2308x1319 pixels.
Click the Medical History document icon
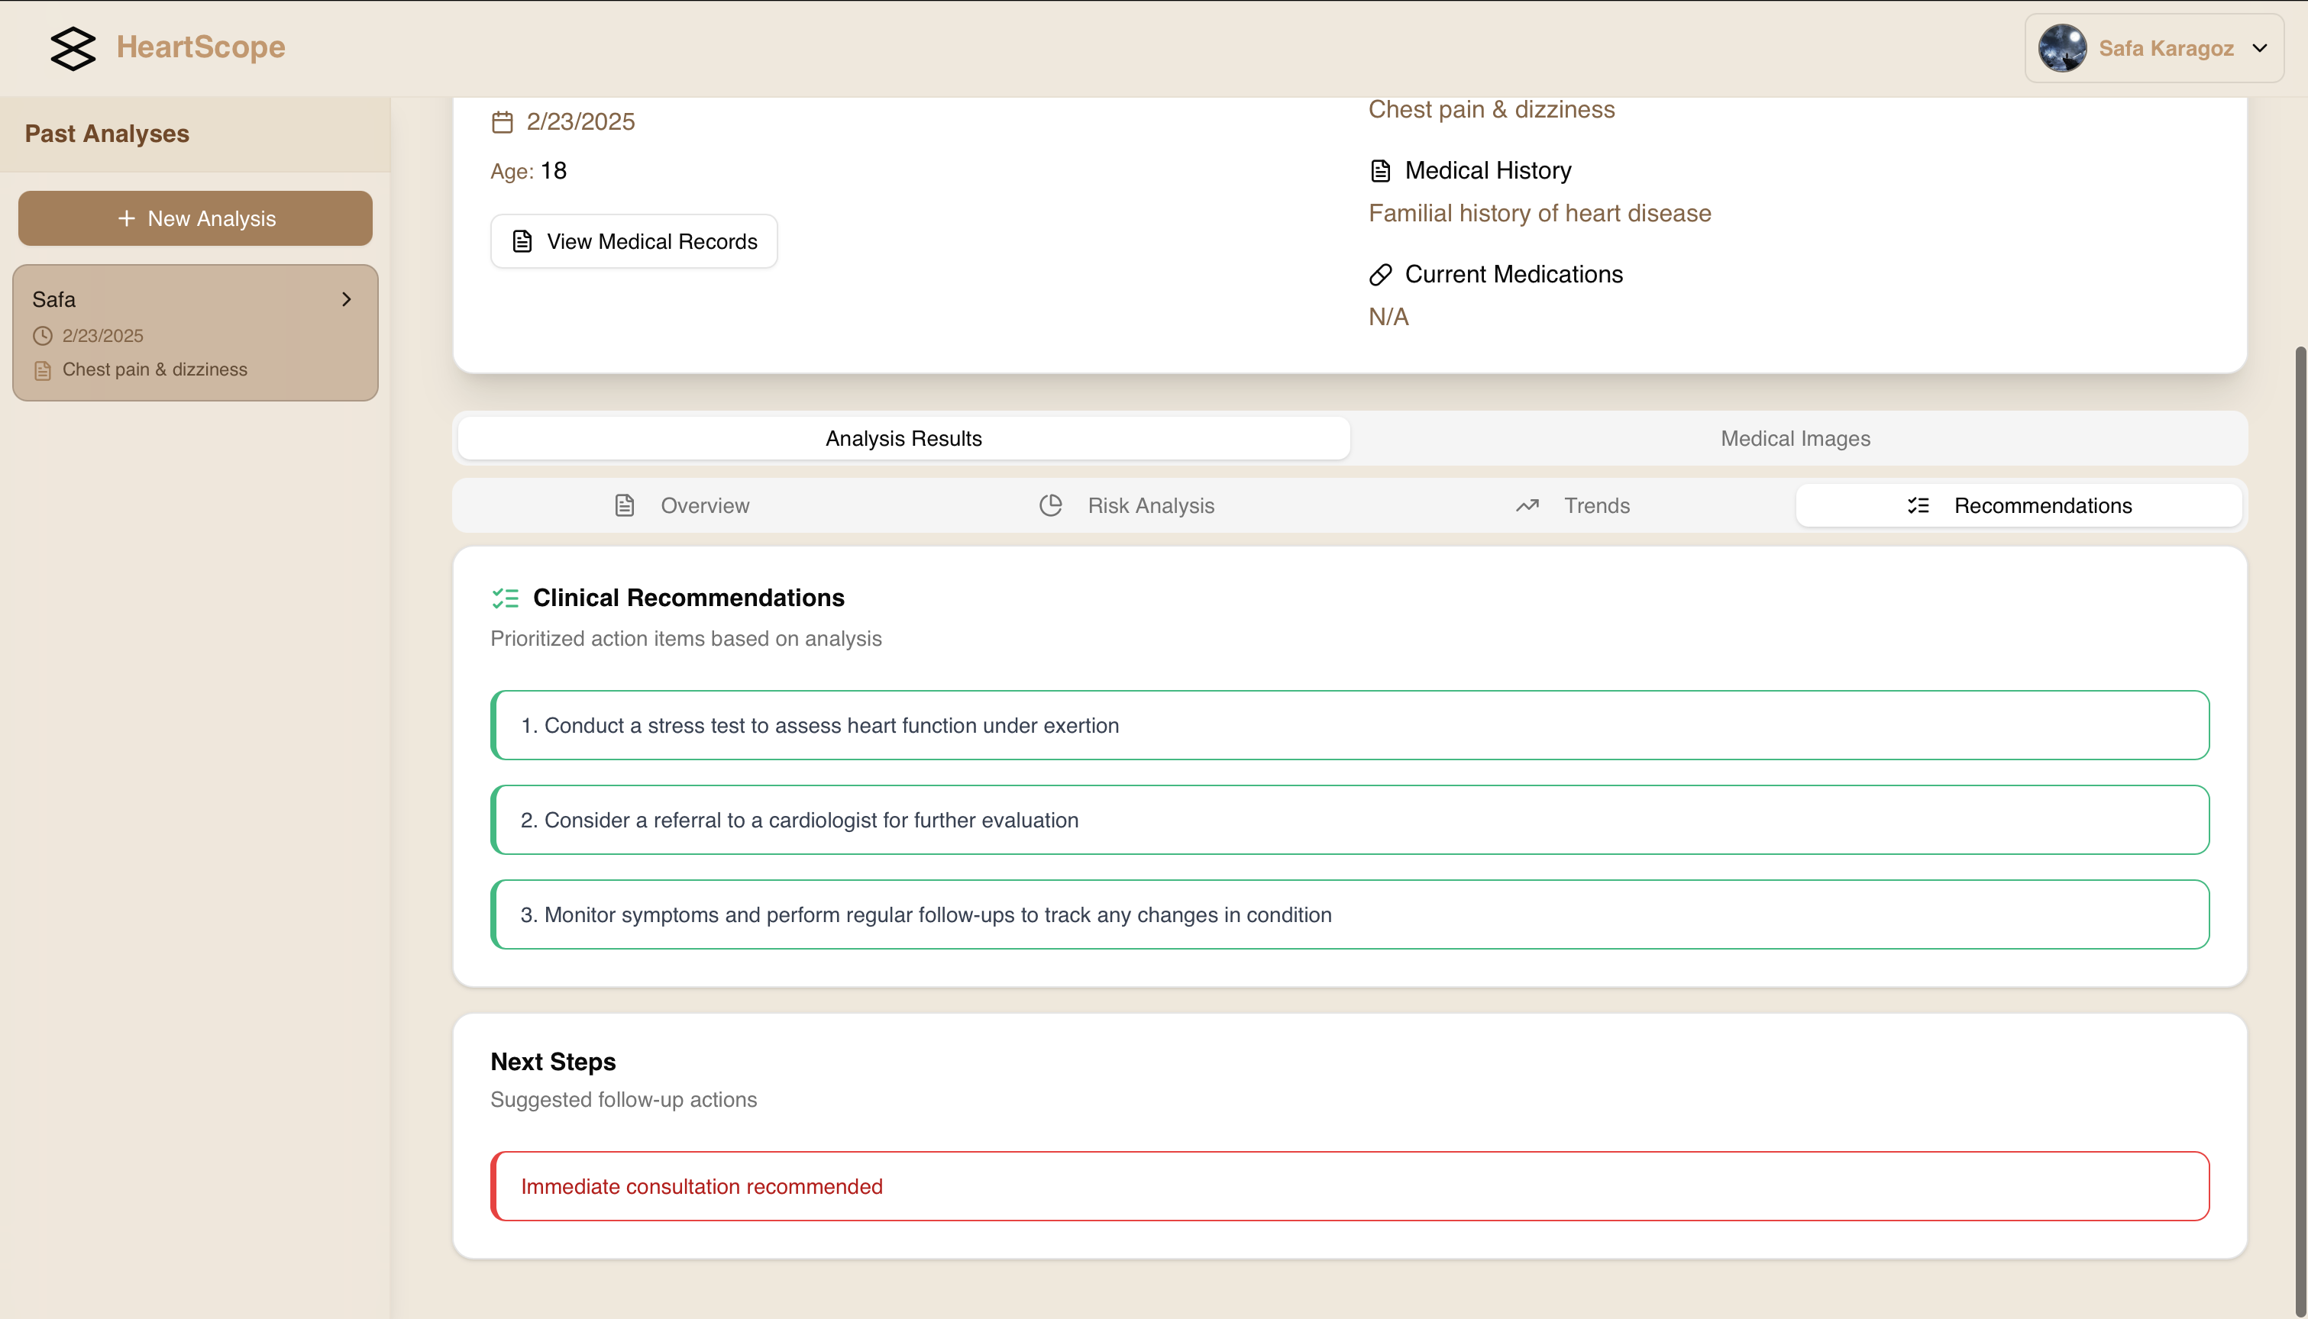pyautogui.click(x=1380, y=171)
